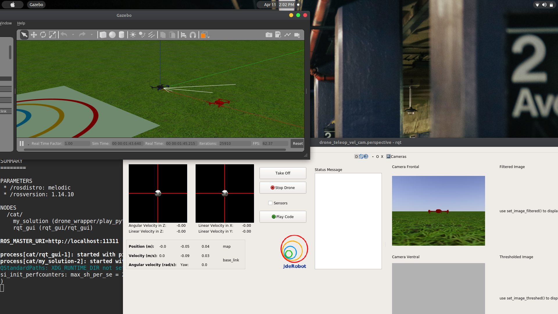The height and width of the screenshot is (314, 558).
Task: Click Gazebo in the top menu bar
Action: click(36, 5)
